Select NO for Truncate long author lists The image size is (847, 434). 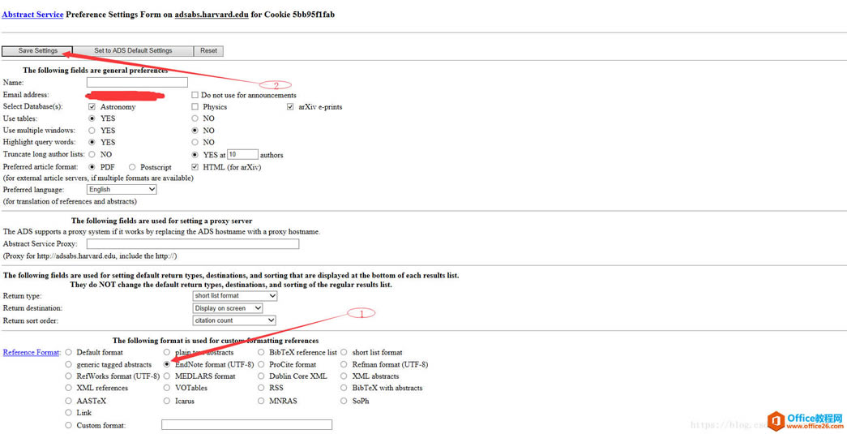click(92, 155)
